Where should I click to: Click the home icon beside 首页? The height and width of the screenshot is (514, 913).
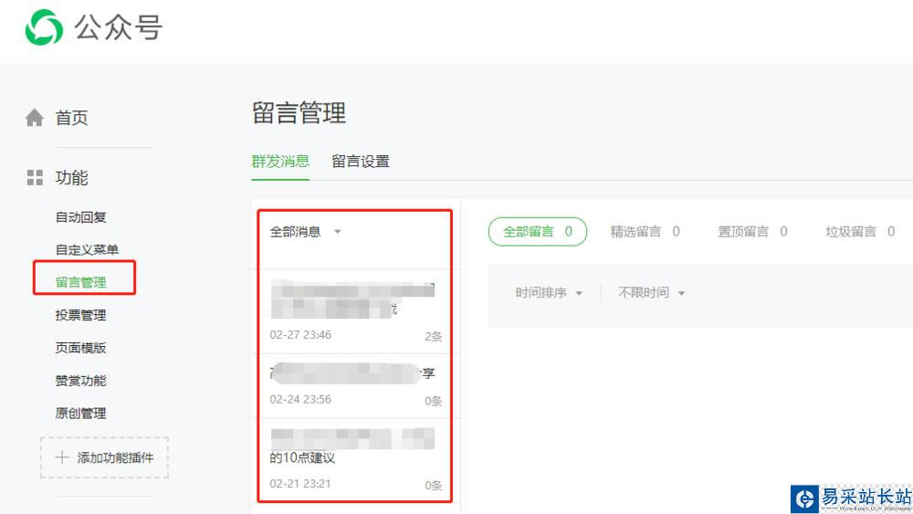[35, 118]
